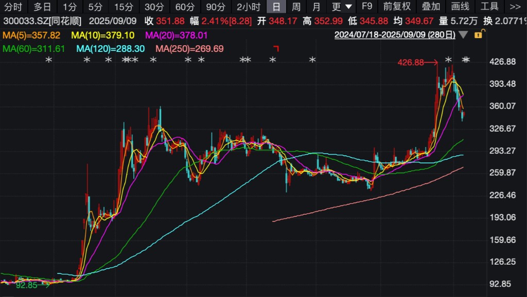Click the leftmost asterisk event marker
The width and height of the screenshot is (527, 297).
pyautogui.click(x=49, y=61)
